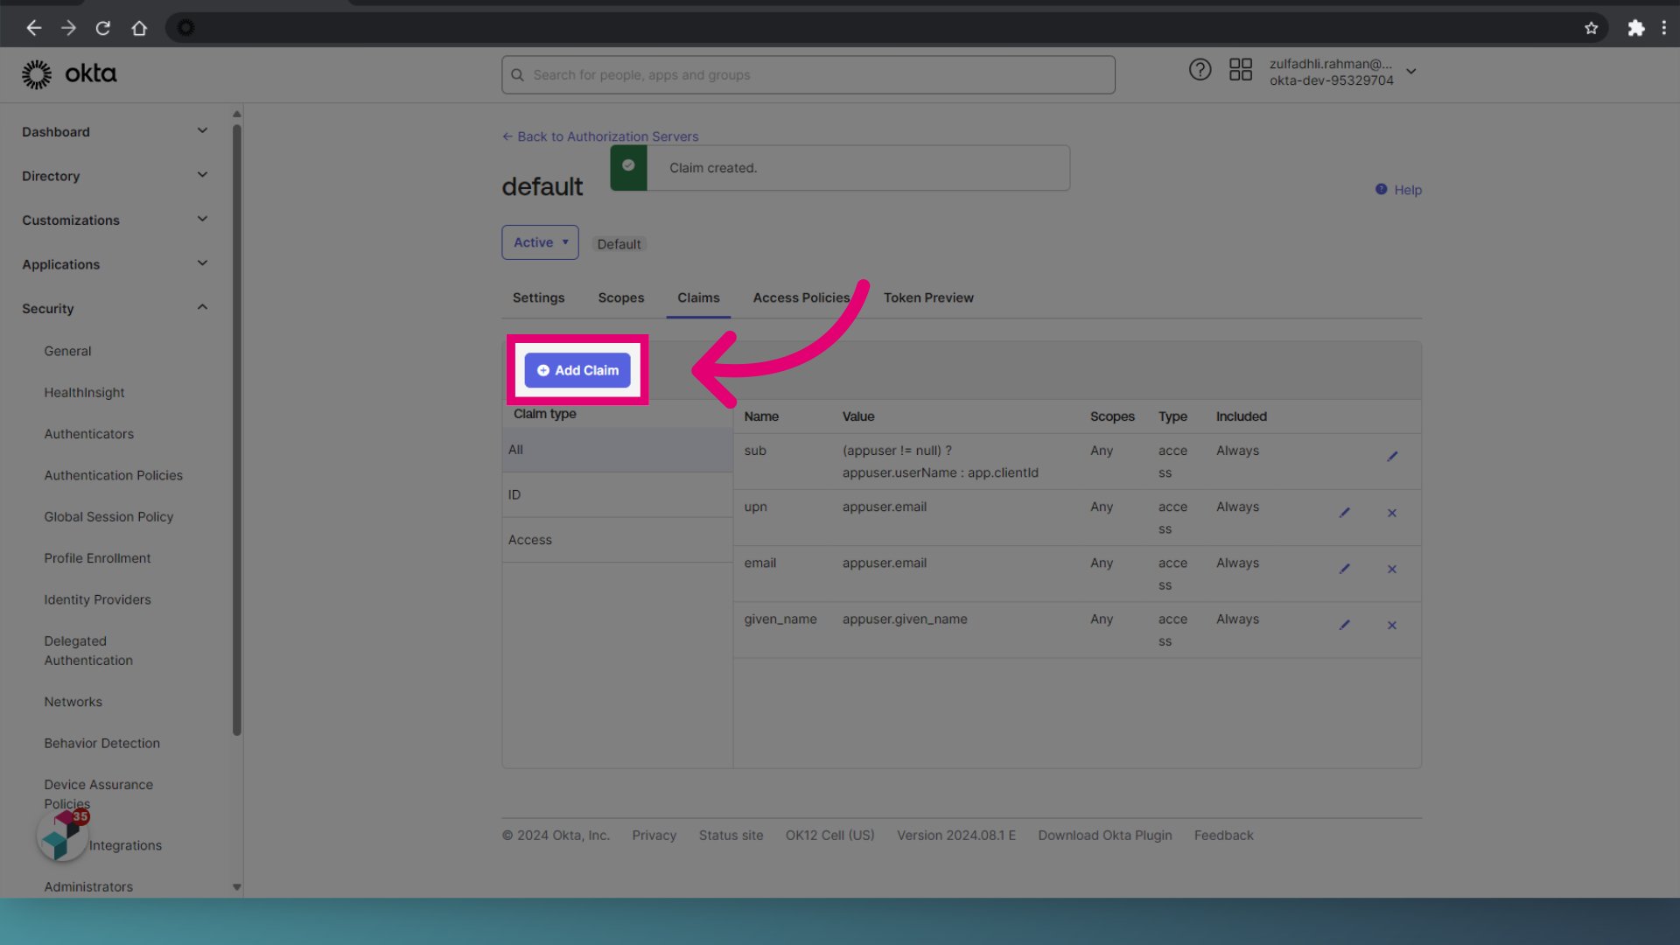Viewport: 1680px width, 945px height.
Task: Click Download Okta Plugin link
Action: 1104,836
